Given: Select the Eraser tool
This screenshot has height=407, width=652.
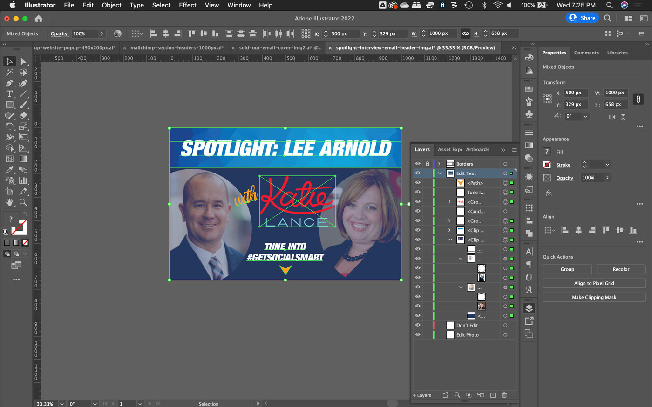Looking at the screenshot, I should click(23, 115).
